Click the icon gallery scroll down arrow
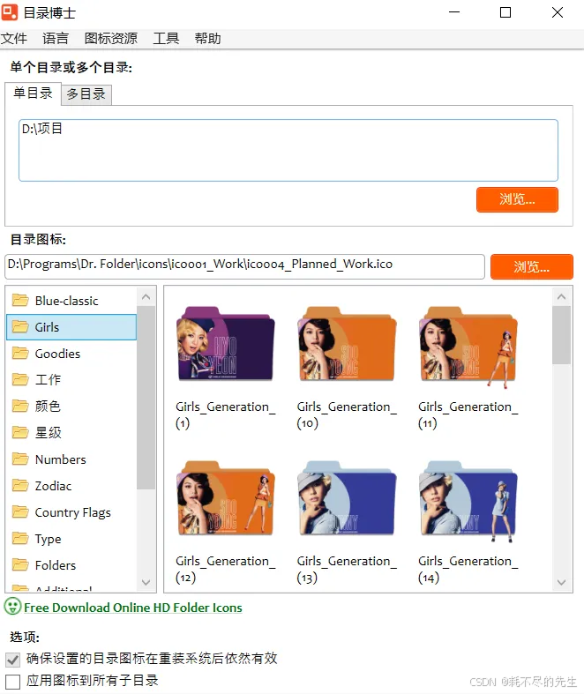 point(561,583)
